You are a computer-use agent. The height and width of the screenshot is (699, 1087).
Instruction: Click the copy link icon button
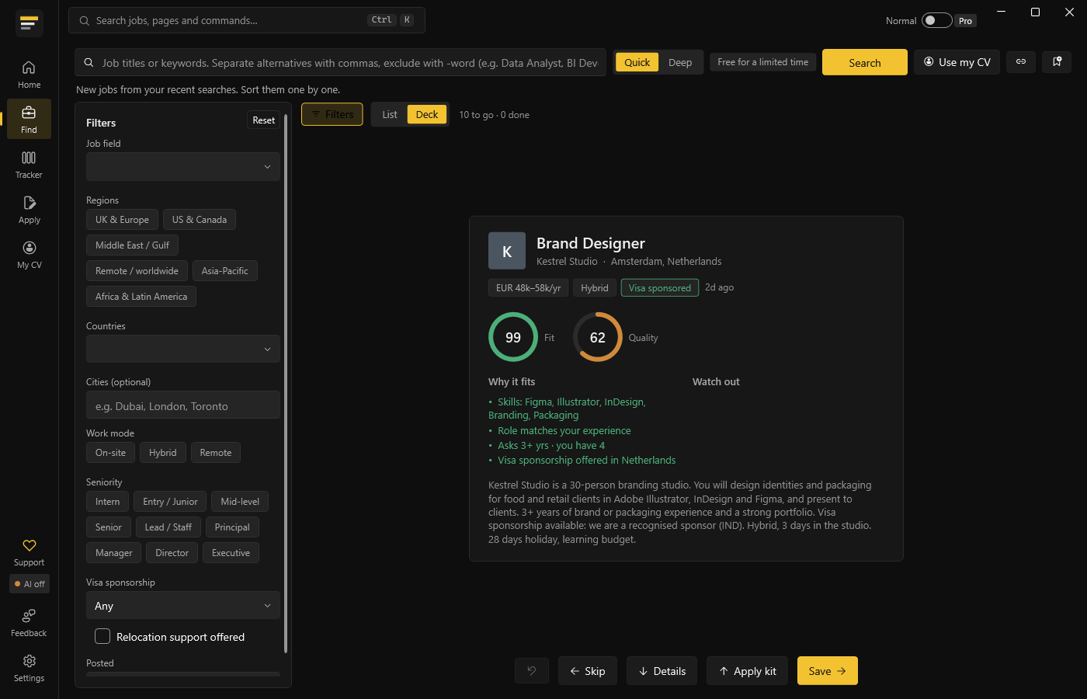1021,62
